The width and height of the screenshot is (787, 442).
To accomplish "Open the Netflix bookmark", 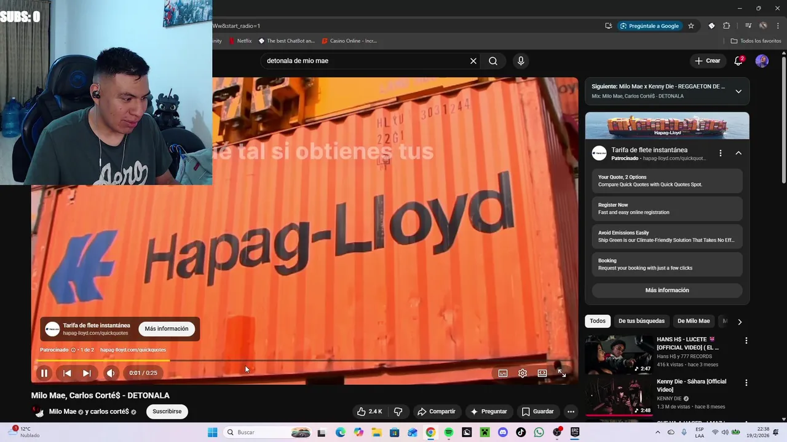I will pos(240,41).
